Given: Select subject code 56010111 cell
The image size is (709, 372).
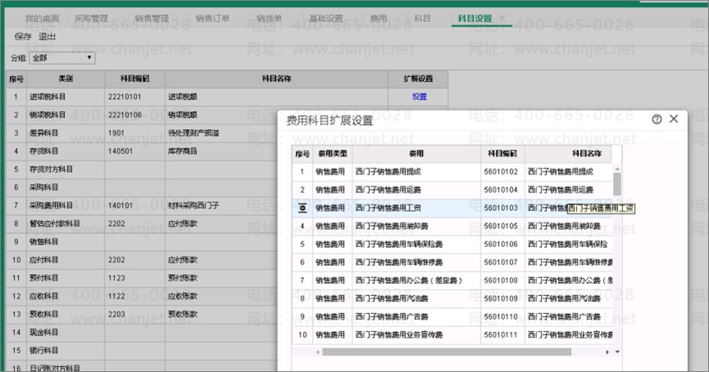Looking at the screenshot, I should coord(502,334).
